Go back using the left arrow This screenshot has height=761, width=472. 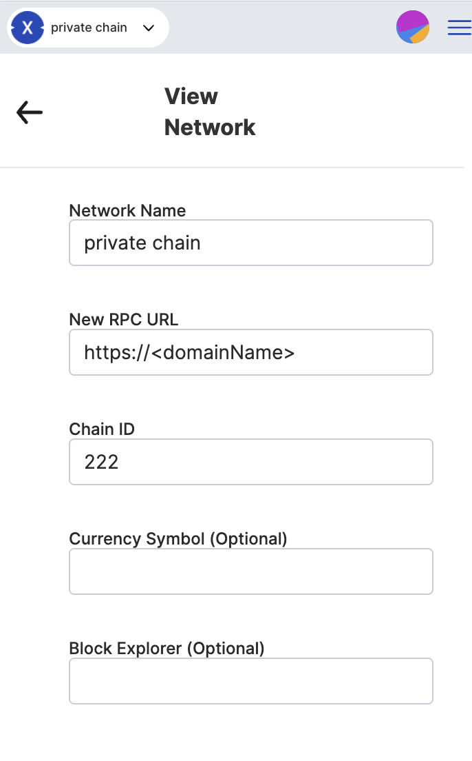(30, 112)
